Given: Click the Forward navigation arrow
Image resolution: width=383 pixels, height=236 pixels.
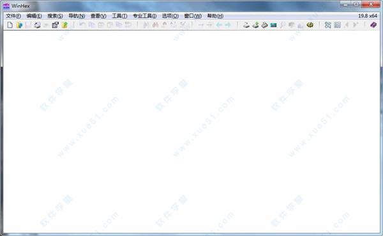Looking at the screenshot, I should tap(228, 25).
